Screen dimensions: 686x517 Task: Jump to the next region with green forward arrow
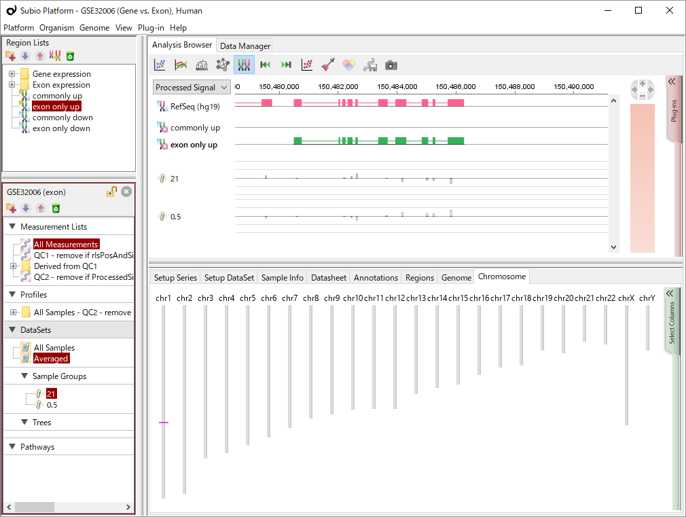tap(286, 65)
